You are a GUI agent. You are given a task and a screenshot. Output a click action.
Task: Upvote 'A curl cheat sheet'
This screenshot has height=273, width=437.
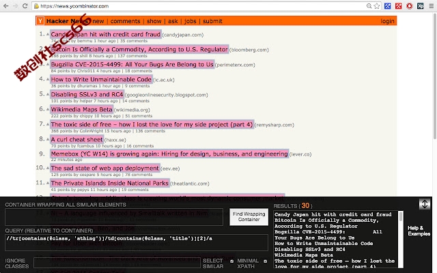tap(48, 139)
